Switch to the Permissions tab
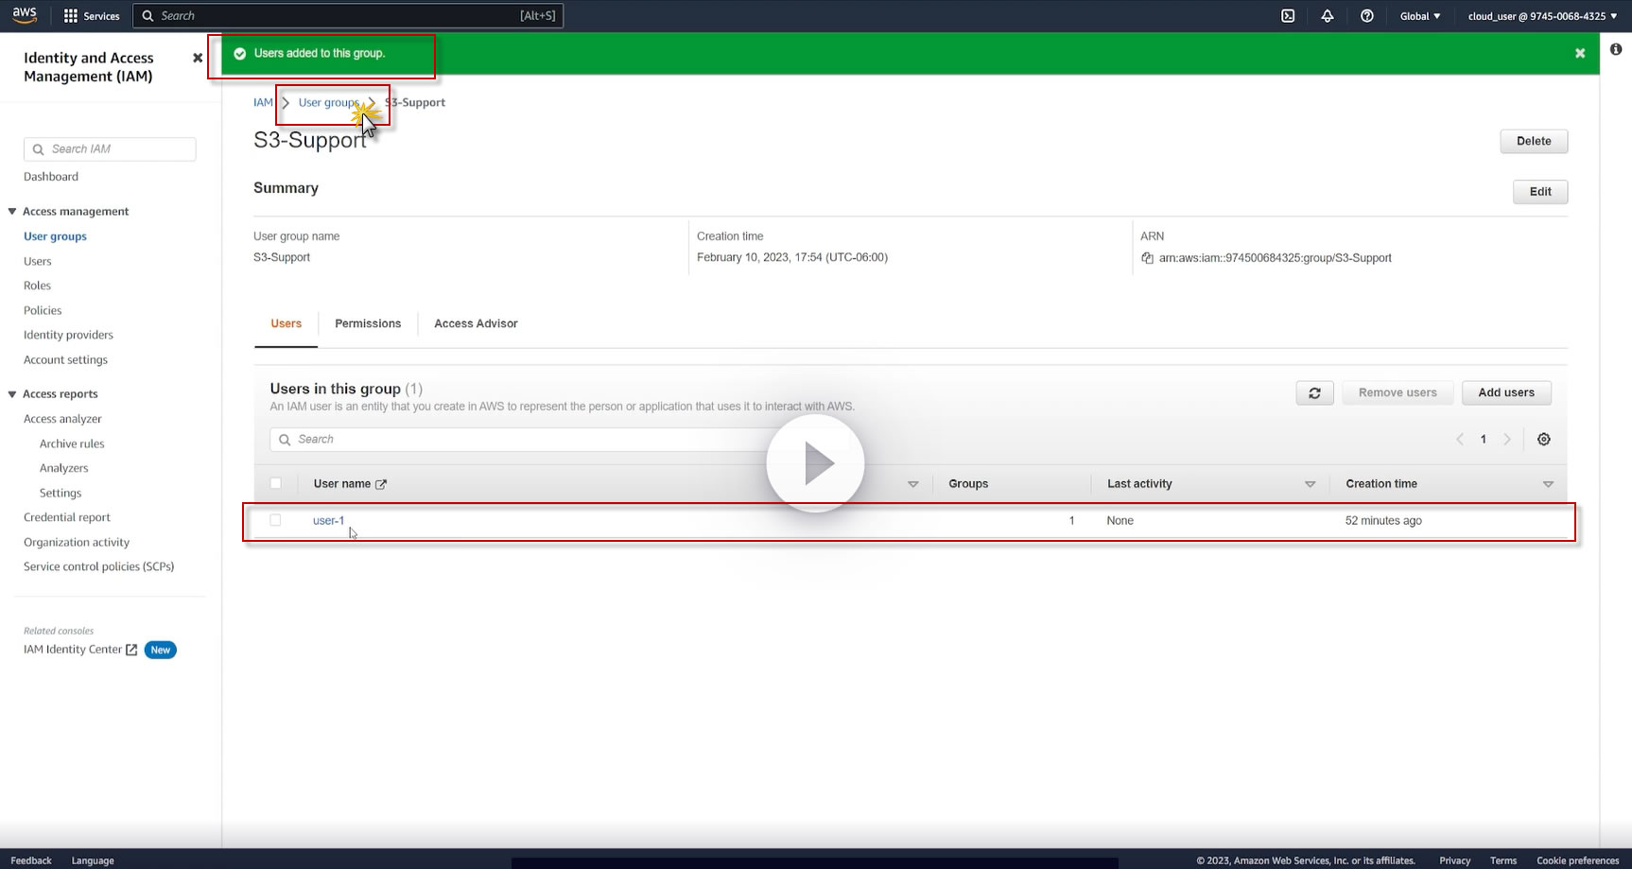 pyautogui.click(x=368, y=324)
